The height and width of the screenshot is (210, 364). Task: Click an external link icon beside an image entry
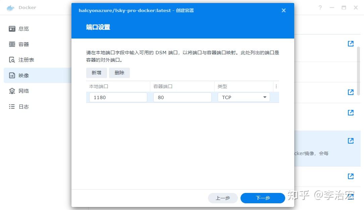tap(350, 44)
